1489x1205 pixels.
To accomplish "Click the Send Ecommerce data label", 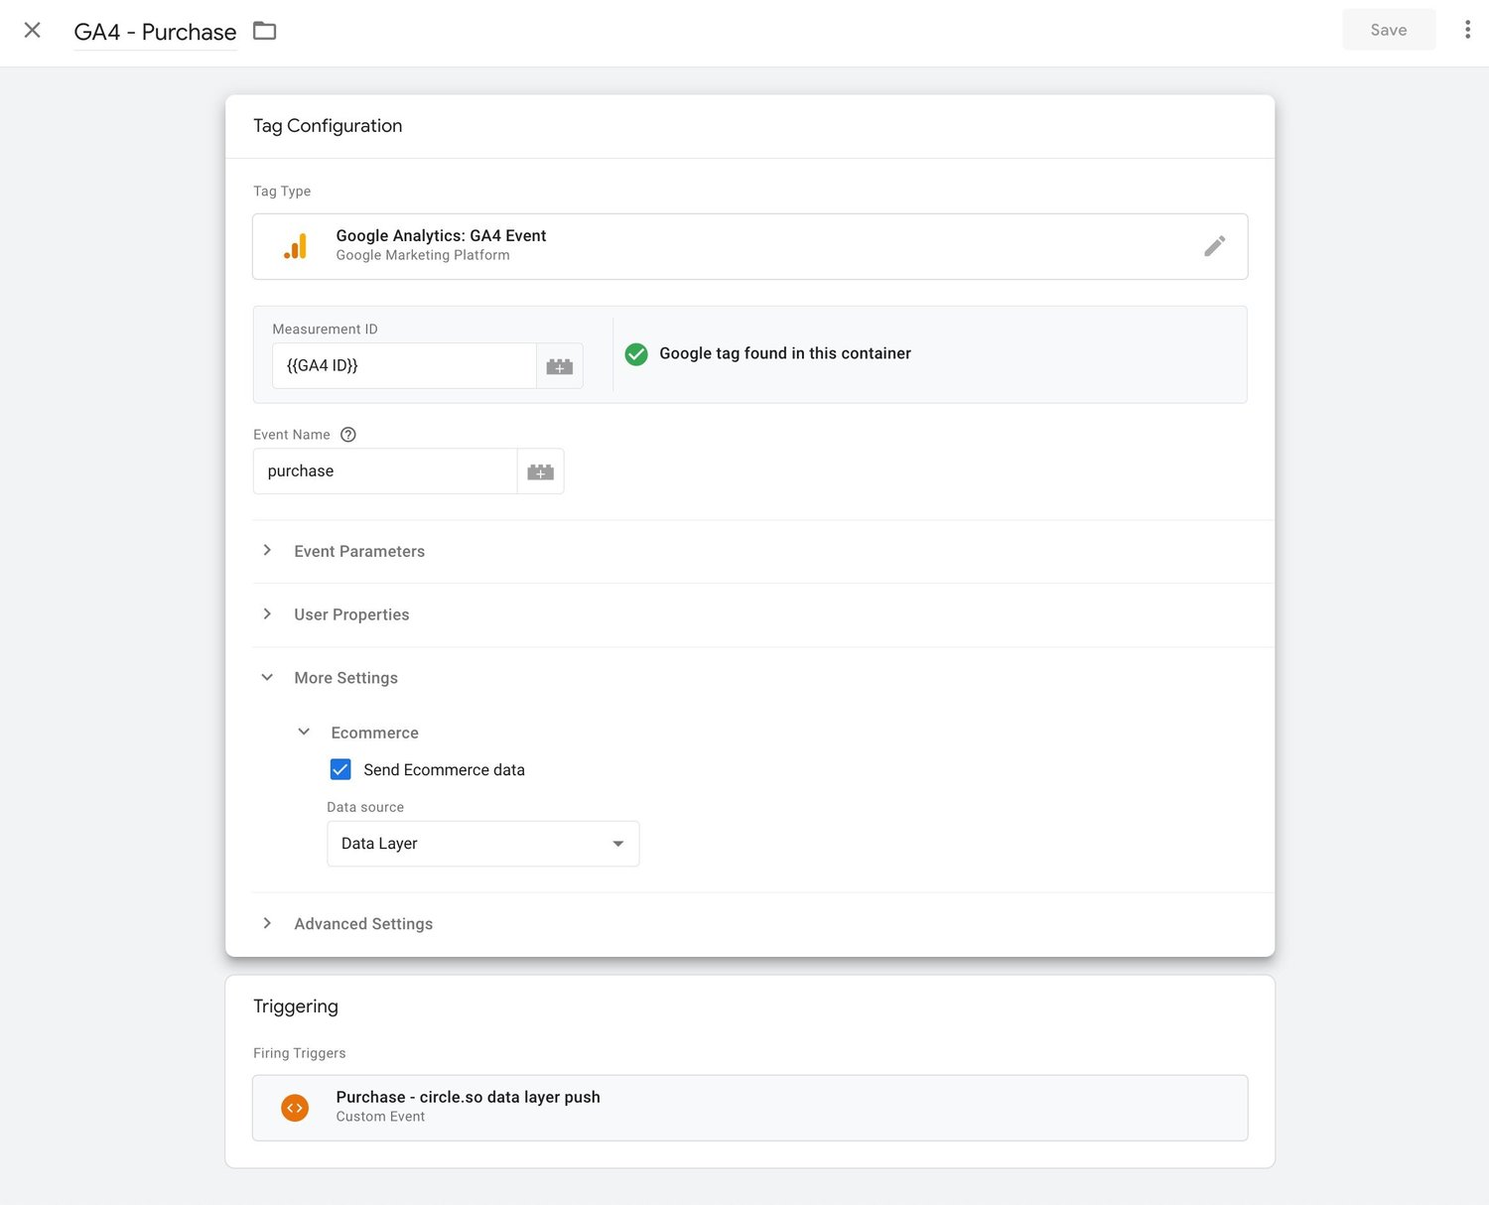I will coord(444,770).
